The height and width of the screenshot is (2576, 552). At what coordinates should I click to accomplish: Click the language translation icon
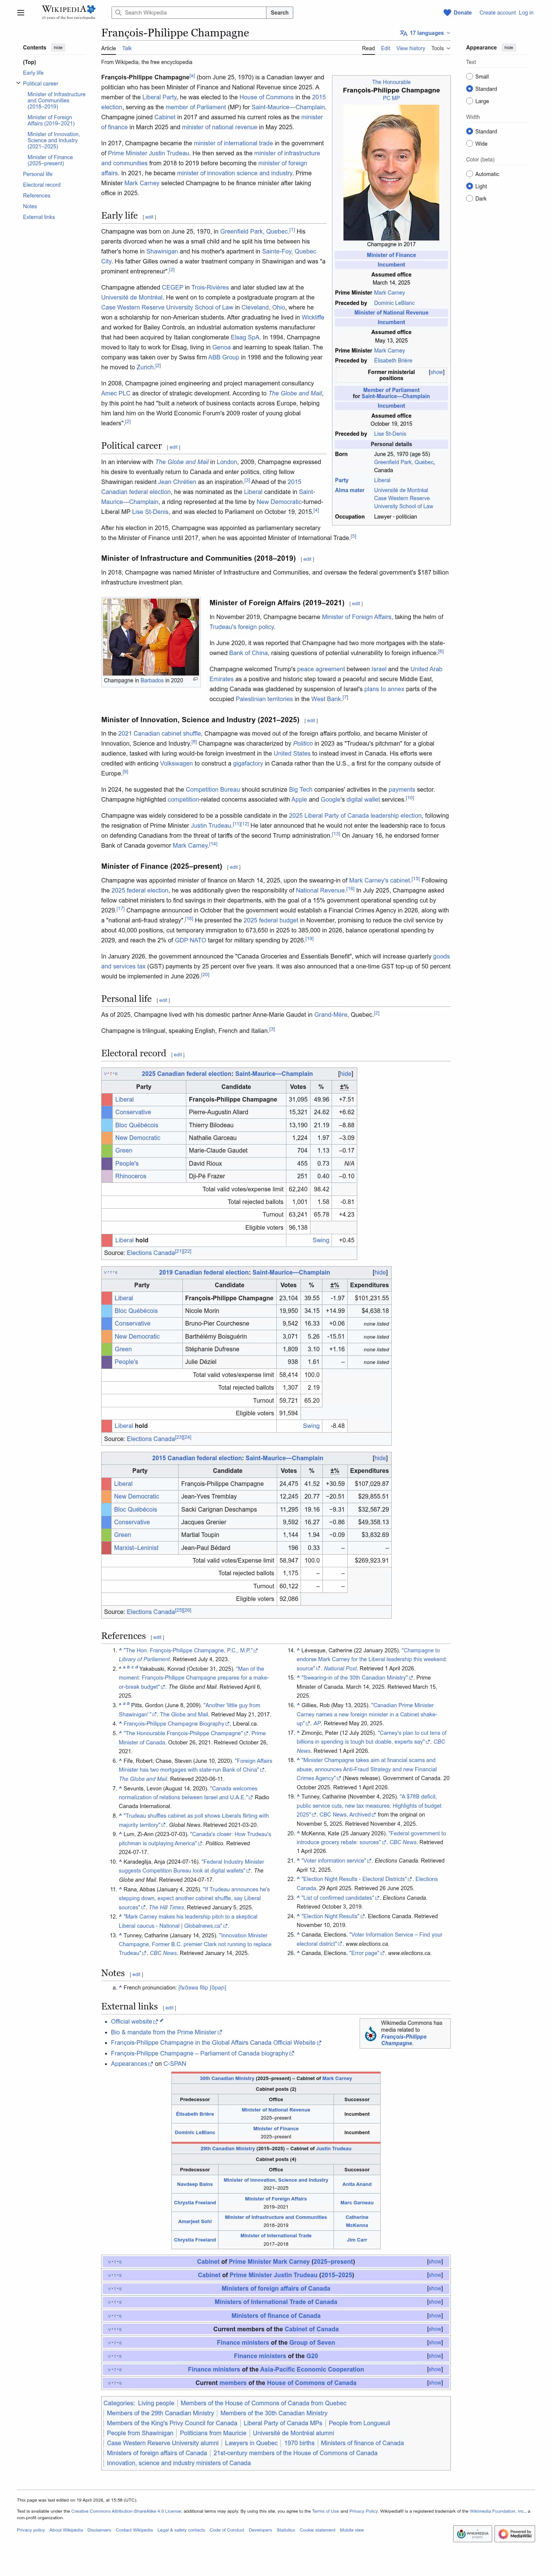tap(403, 33)
